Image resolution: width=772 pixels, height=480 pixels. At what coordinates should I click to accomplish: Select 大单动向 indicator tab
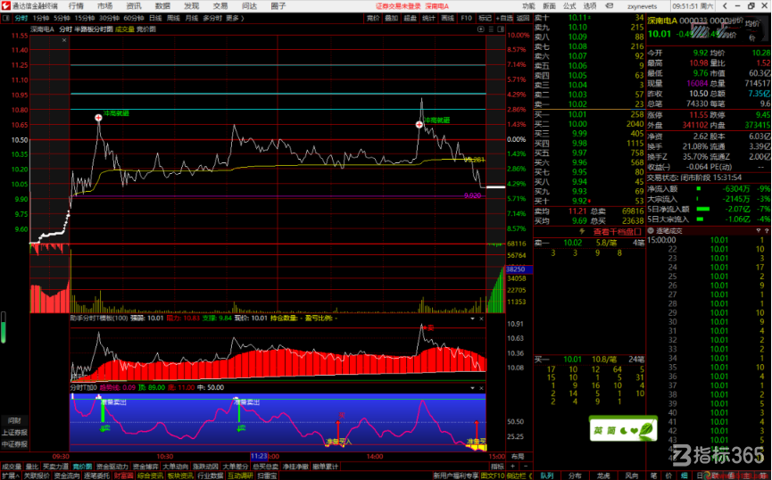coord(175,467)
